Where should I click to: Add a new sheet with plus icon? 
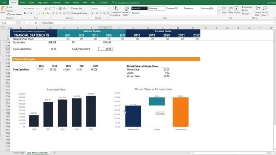coord(54,153)
